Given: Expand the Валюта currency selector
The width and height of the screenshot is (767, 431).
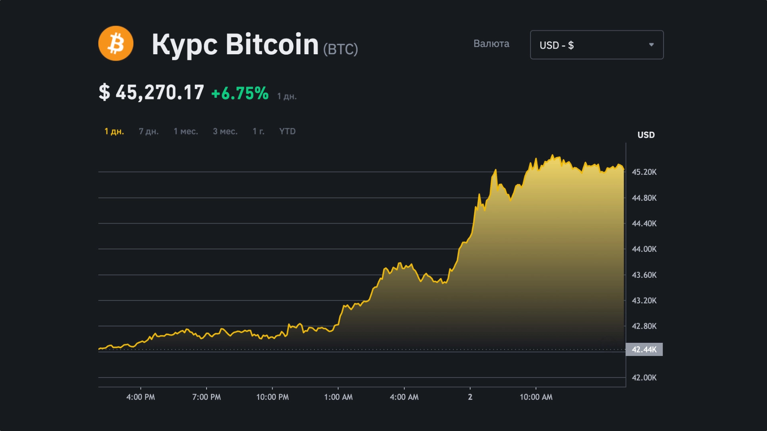Looking at the screenshot, I should point(596,45).
